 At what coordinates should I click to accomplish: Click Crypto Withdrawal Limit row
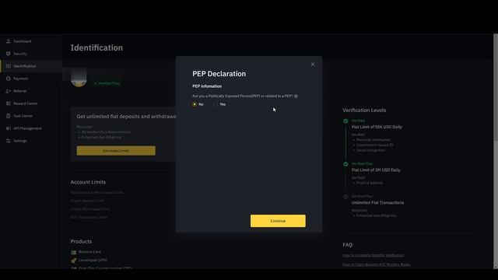pyautogui.click(x=90, y=209)
